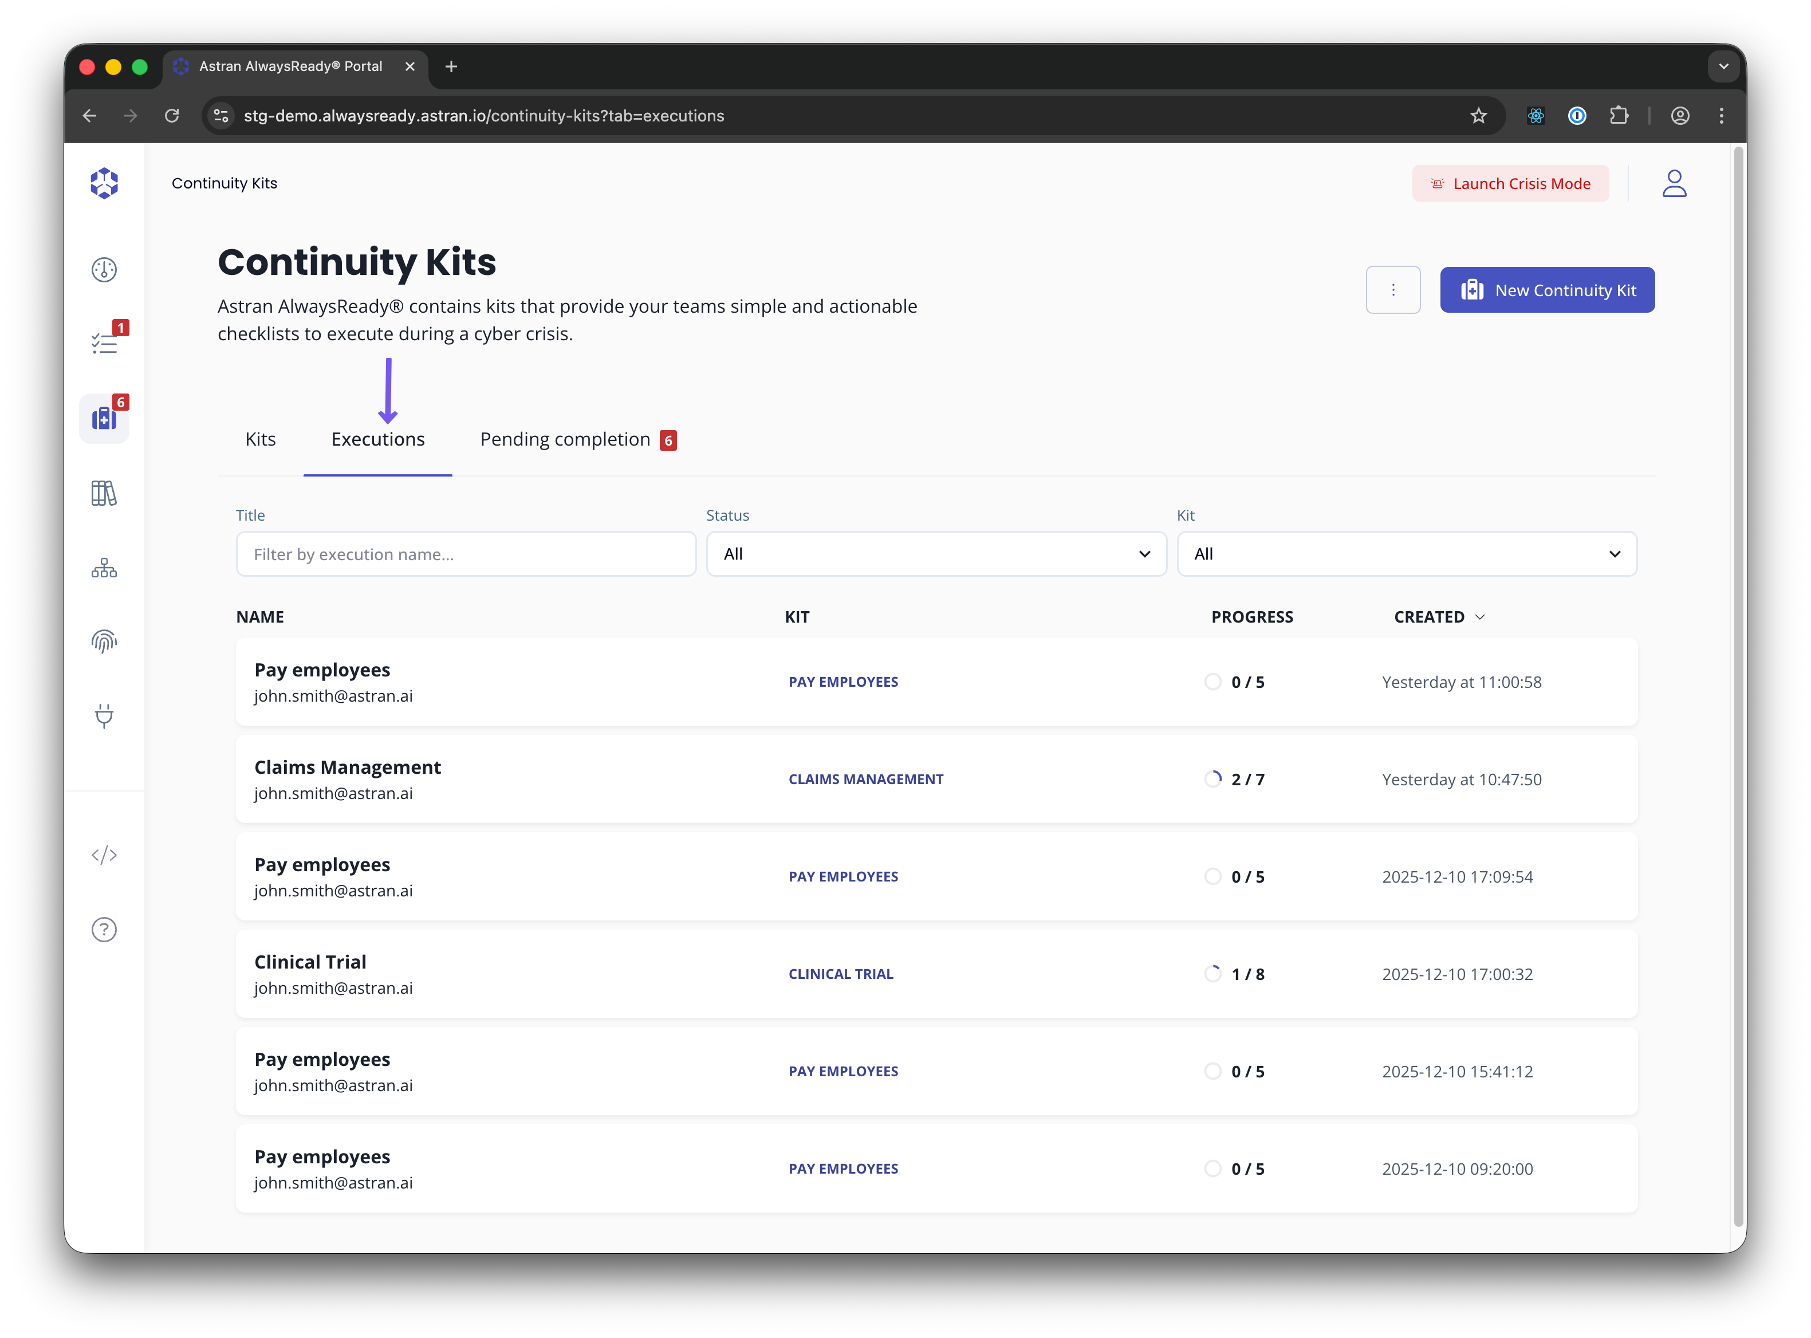Screen dimensions: 1811x1338
Task: Open the user profile icon
Action: (x=1674, y=184)
